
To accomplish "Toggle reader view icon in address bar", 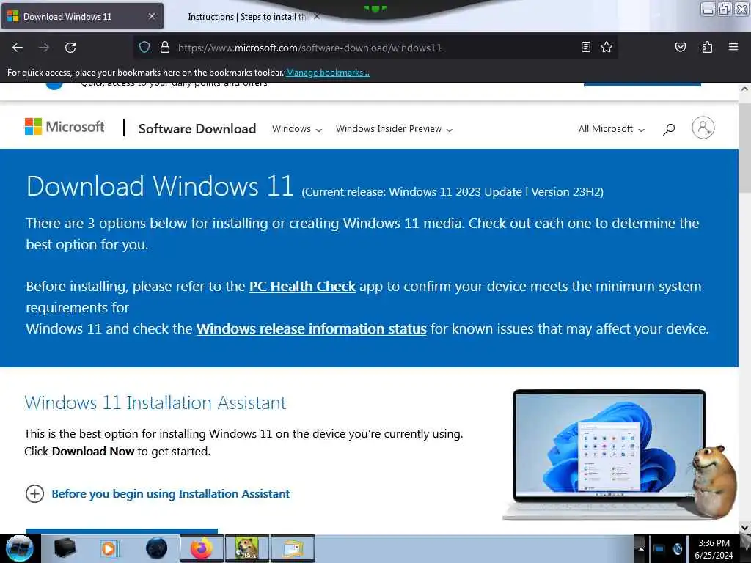I will click(586, 47).
